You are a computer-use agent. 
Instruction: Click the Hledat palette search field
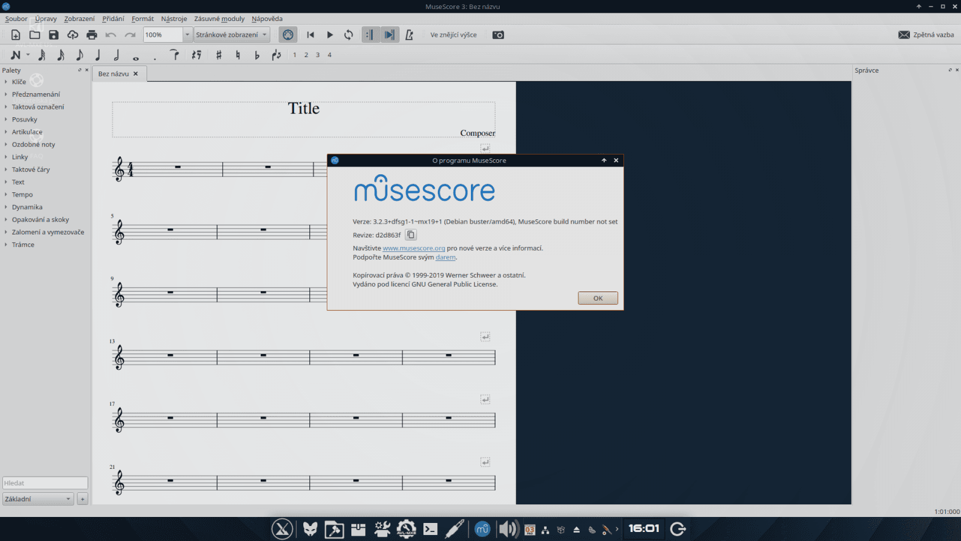point(45,483)
